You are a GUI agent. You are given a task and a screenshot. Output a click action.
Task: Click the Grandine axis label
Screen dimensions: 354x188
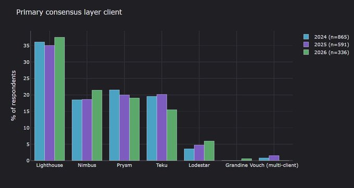(x=236, y=165)
